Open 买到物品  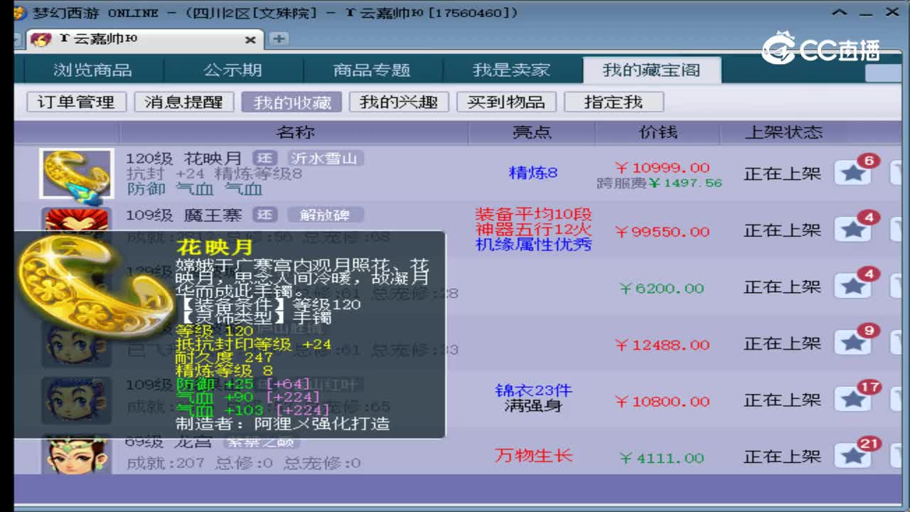pyautogui.click(x=506, y=102)
